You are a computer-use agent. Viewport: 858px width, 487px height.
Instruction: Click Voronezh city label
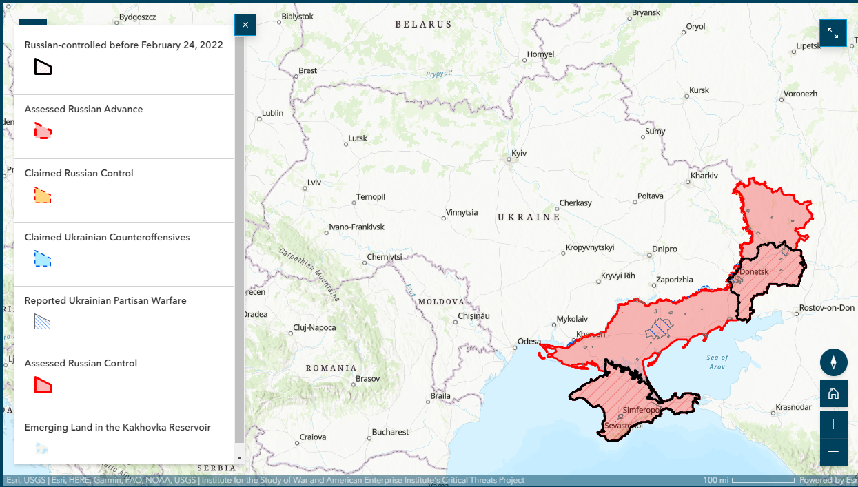tap(800, 94)
